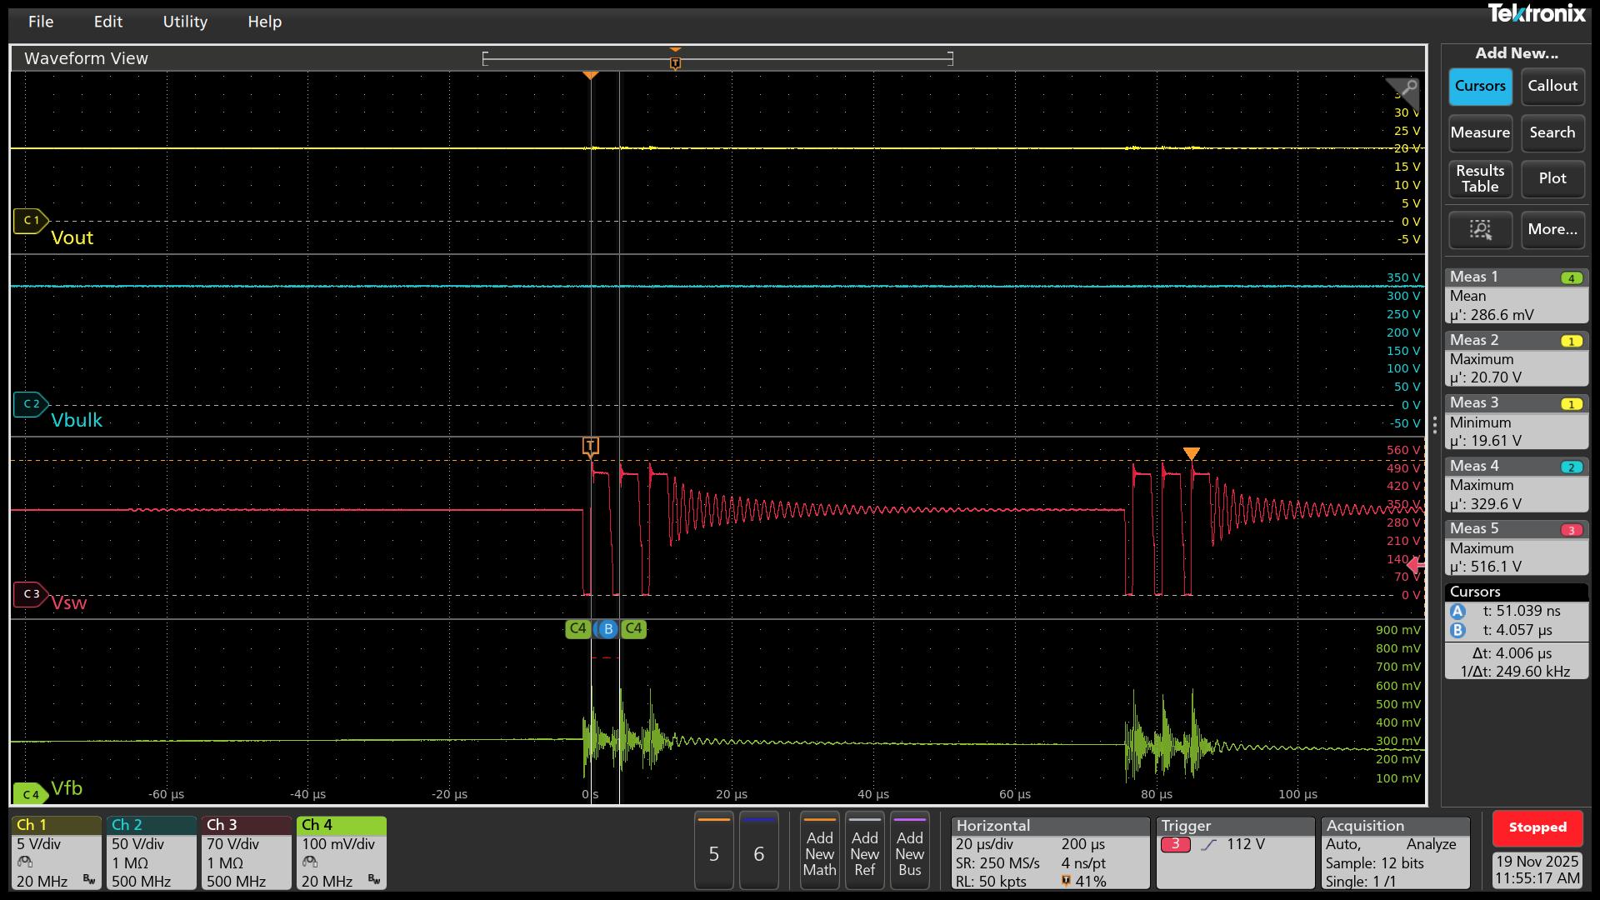Click Stopped to resume acquisition

[1537, 827]
